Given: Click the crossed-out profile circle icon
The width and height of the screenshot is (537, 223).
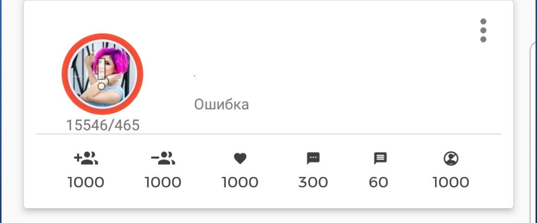Looking at the screenshot, I should [x=451, y=158].
